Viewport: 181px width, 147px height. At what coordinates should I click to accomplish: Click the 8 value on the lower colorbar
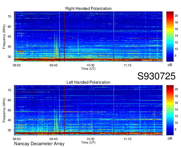[x=175, y=129]
